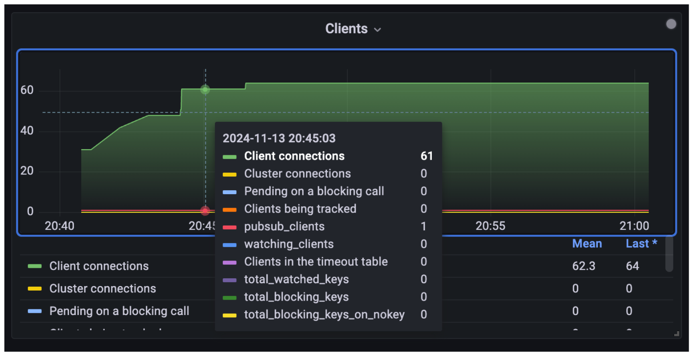This screenshot has height=356, width=693.
Task: Click the total_watched_keys swatch in the tooltip
Action: pos(229,280)
